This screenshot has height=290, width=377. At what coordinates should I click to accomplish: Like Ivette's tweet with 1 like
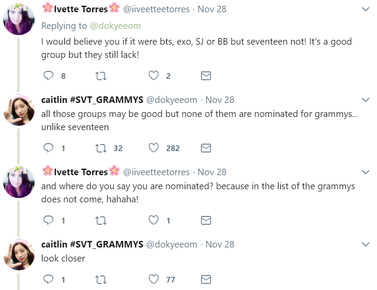(153, 220)
